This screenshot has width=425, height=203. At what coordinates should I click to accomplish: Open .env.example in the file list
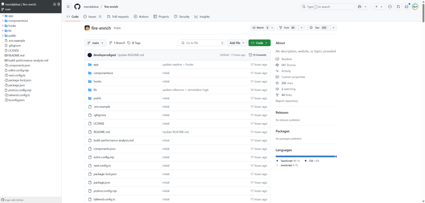tap(102, 107)
